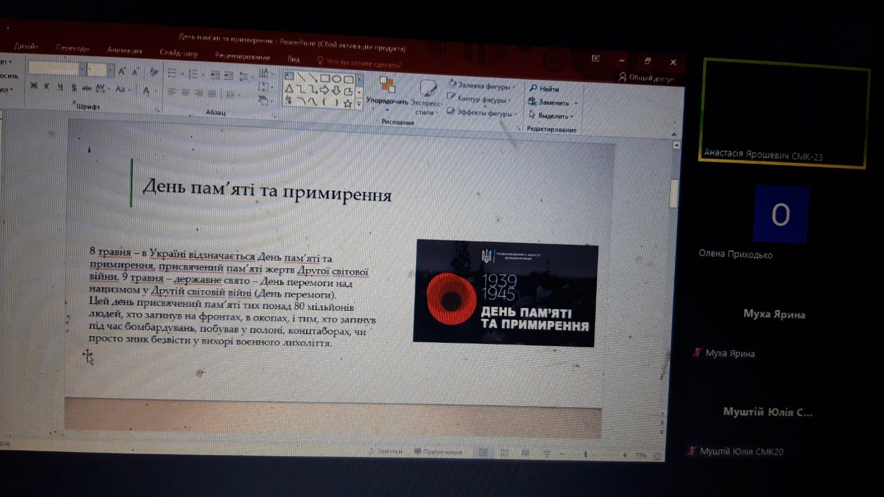Align text right in paragraph group
The image size is (884, 497).
199,93
